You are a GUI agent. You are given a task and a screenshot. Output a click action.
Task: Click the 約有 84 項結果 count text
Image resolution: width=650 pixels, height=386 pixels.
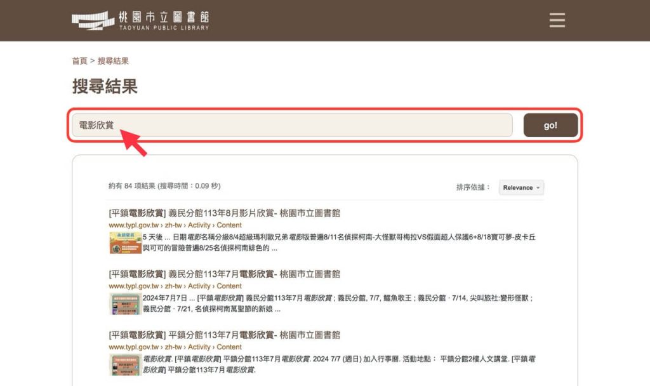[x=164, y=186]
